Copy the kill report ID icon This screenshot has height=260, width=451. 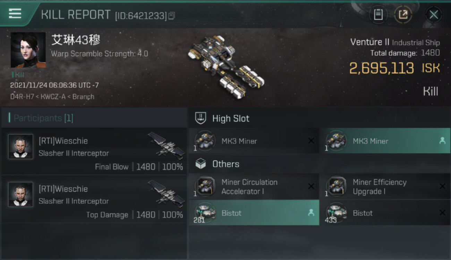pos(172,16)
